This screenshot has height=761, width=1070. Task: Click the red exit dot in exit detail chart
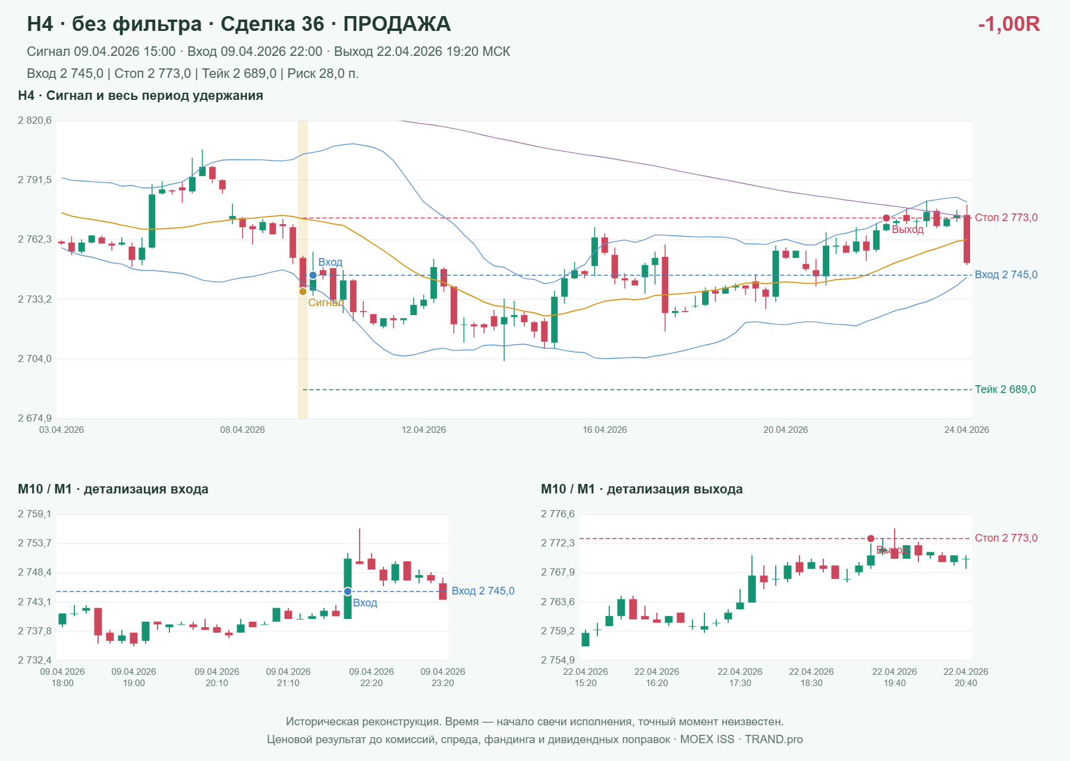point(871,539)
